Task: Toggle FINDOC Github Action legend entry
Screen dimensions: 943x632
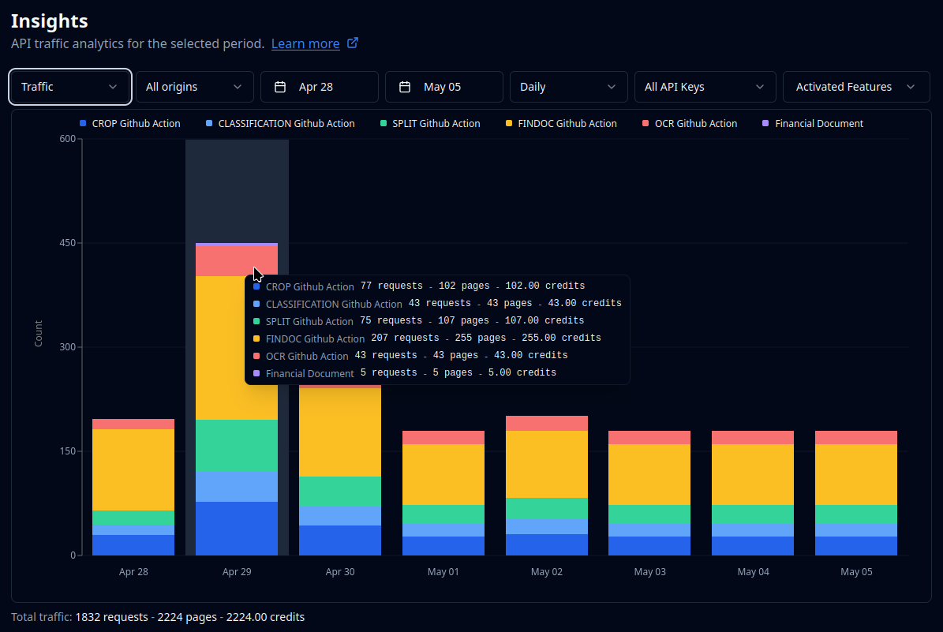Action: tap(561, 123)
